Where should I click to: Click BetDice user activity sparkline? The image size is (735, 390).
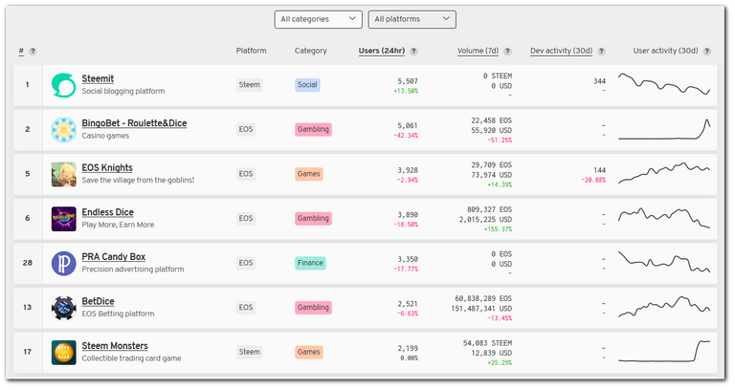664,307
